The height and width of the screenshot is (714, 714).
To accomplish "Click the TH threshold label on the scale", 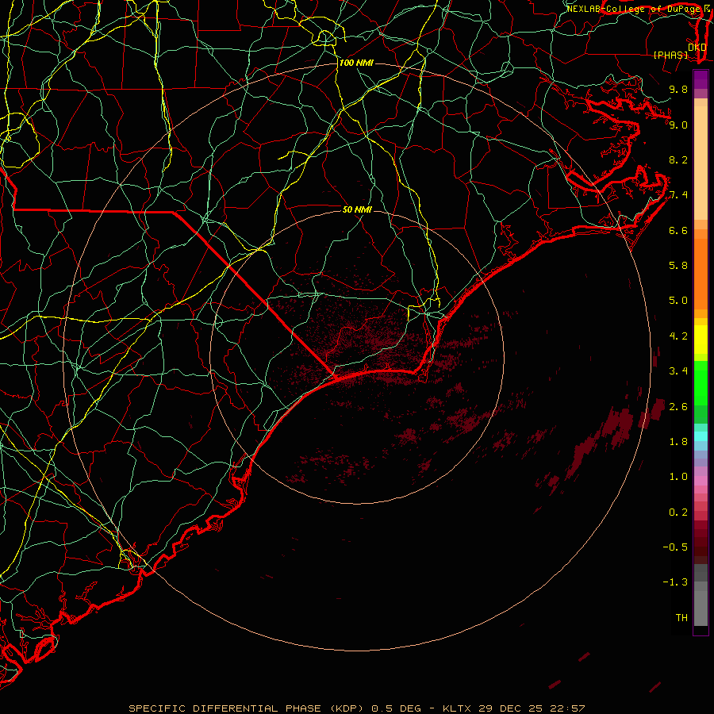I will click(681, 618).
